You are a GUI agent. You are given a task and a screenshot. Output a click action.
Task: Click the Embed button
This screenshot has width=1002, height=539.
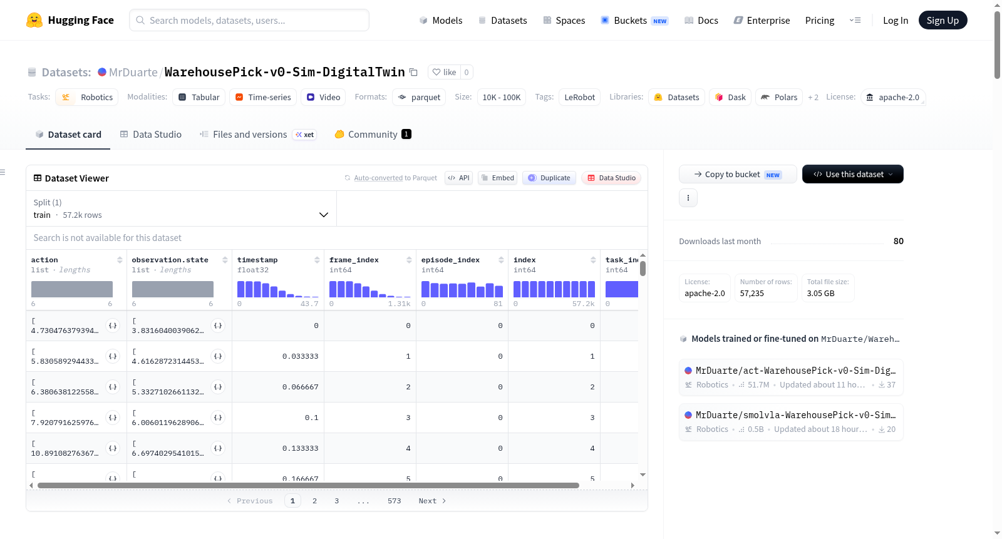[x=498, y=178]
